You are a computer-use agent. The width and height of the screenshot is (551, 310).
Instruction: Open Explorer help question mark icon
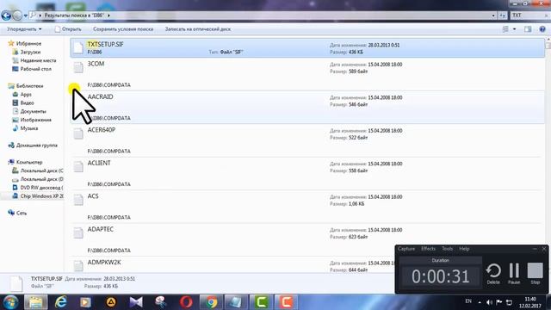542,29
